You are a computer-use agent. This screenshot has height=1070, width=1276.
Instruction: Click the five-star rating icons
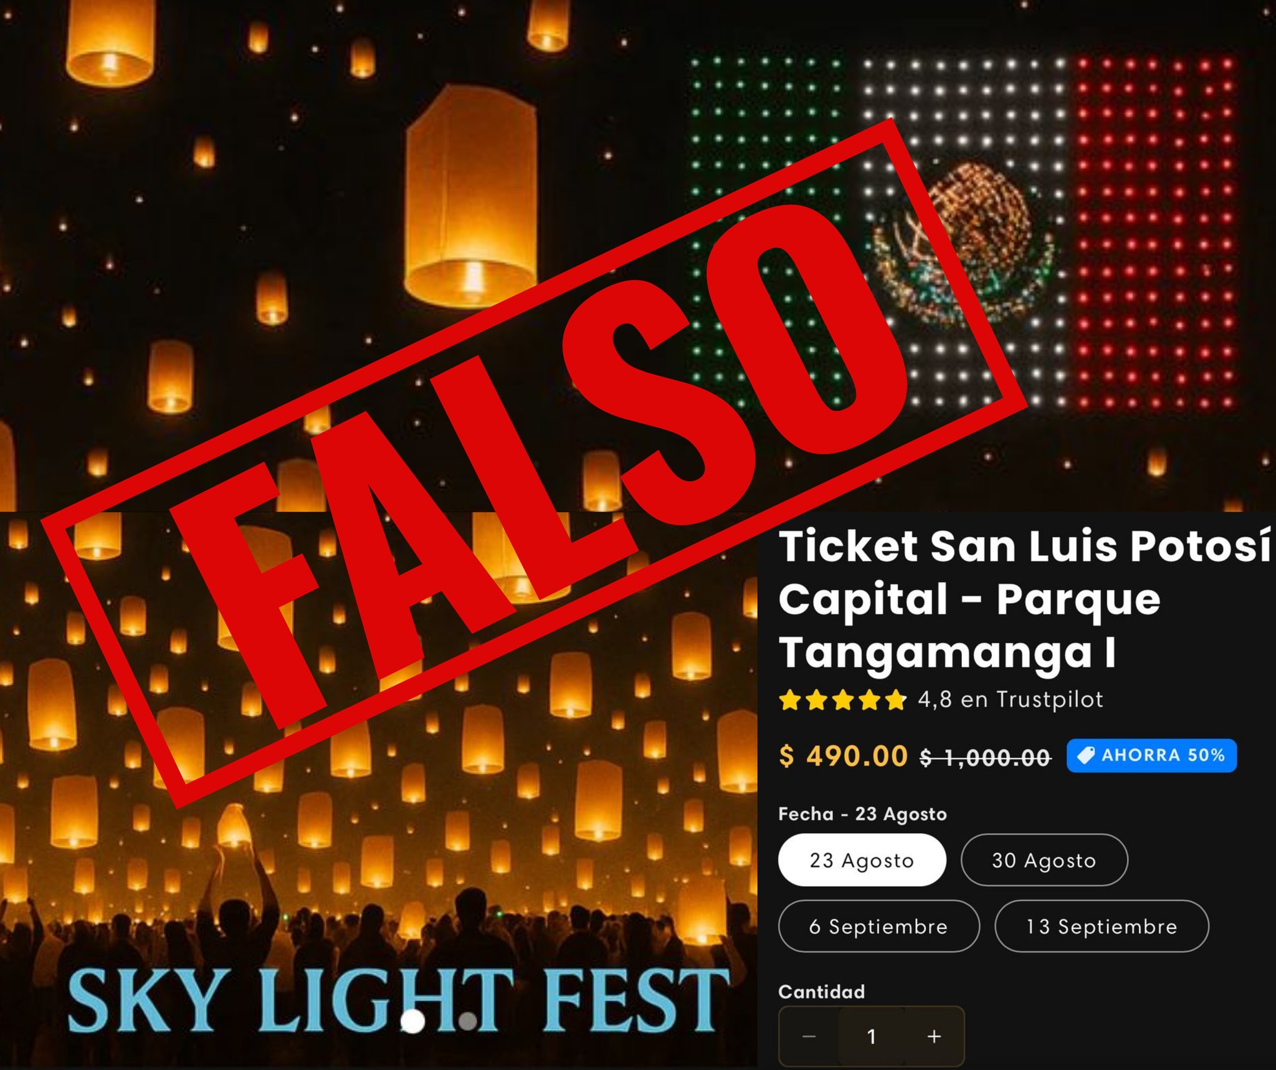(842, 700)
